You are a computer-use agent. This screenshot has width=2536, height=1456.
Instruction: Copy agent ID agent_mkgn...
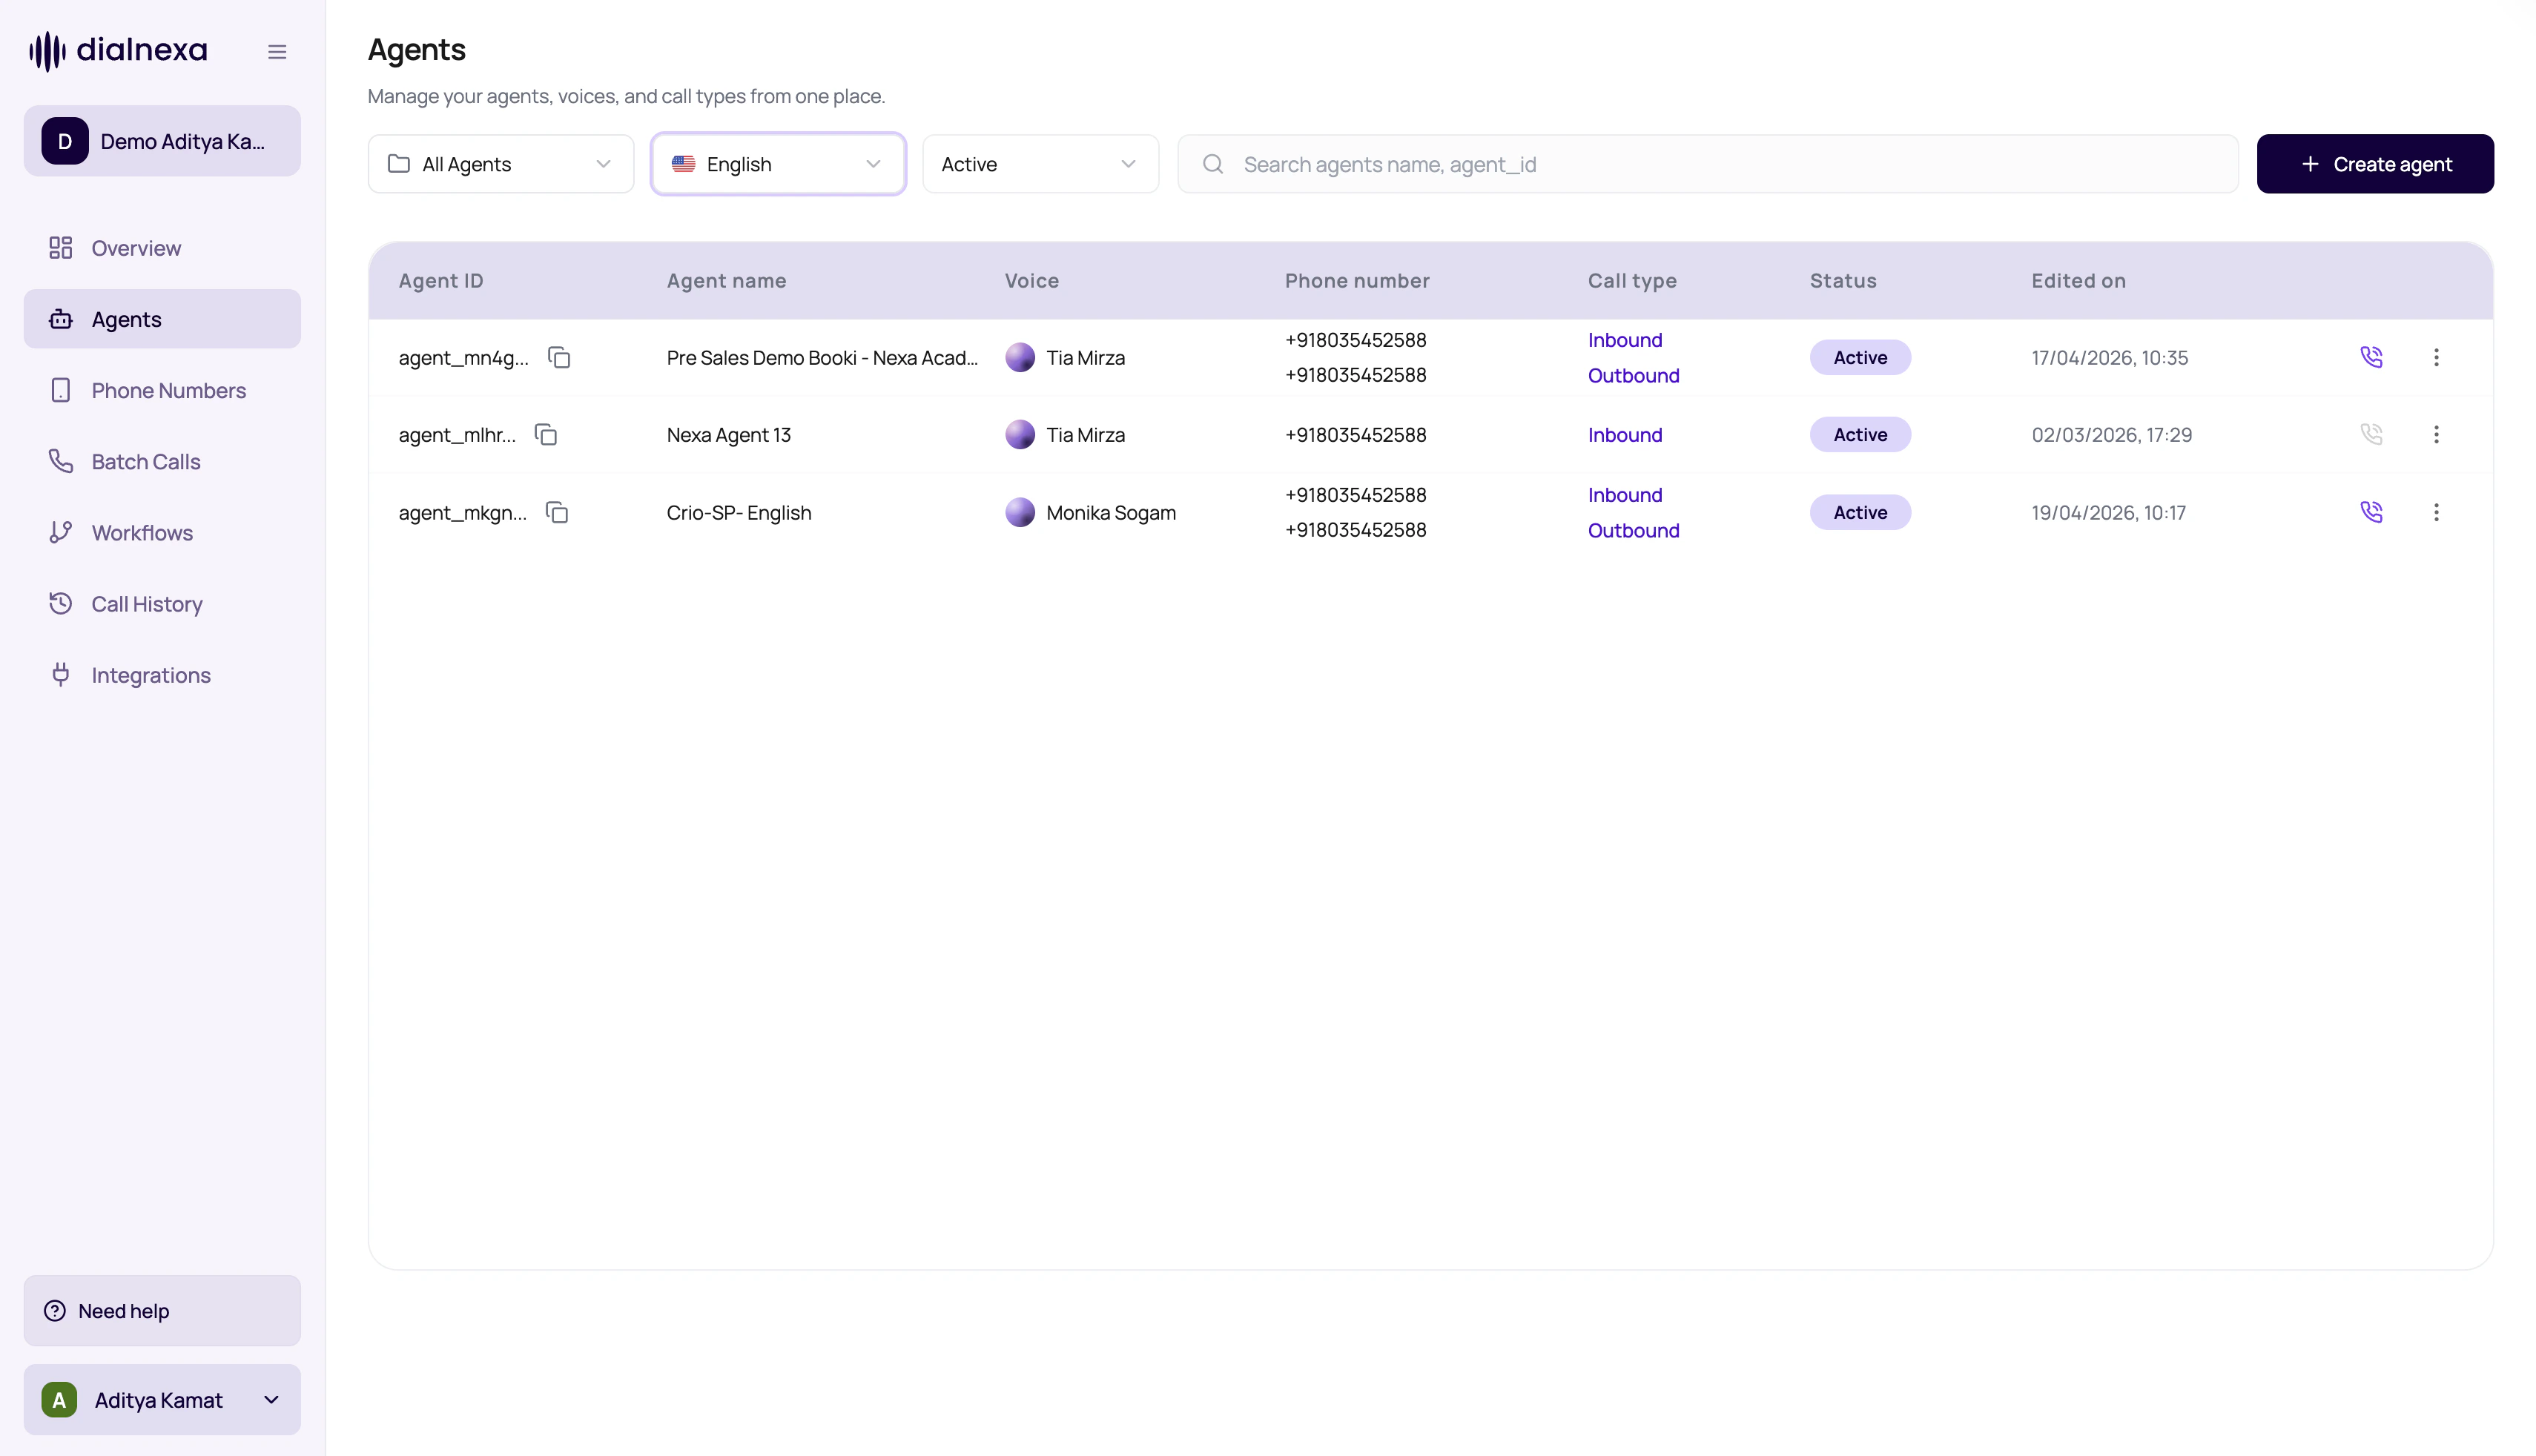[x=557, y=512]
